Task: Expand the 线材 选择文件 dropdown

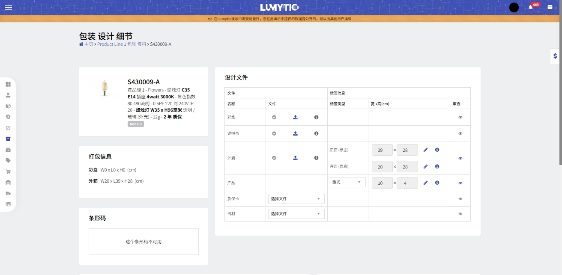Action: coord(296,213)
